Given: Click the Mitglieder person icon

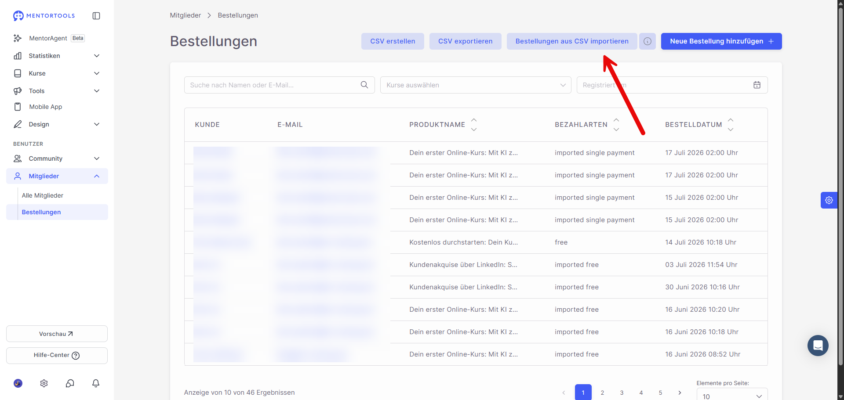Looking at the screenshot, I should (18, 176).
